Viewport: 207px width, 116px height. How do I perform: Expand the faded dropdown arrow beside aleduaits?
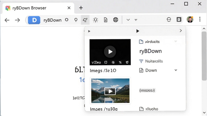[x=176, y=42]
